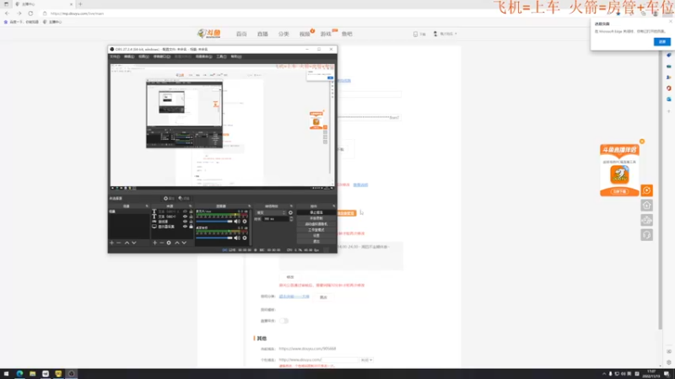
Task: Go back in the Edge browser
Action: pos(7,13)
